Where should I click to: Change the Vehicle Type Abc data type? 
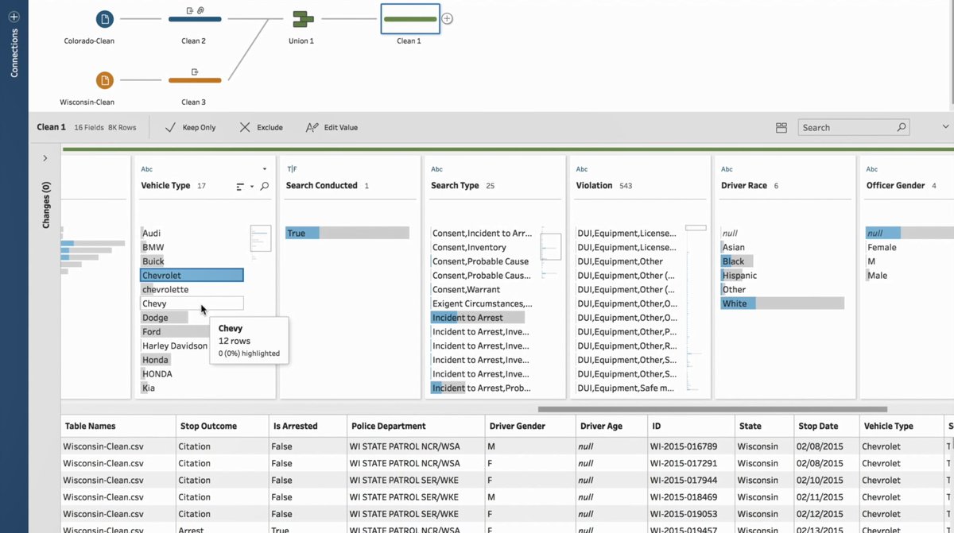click(x=147, y=169)
